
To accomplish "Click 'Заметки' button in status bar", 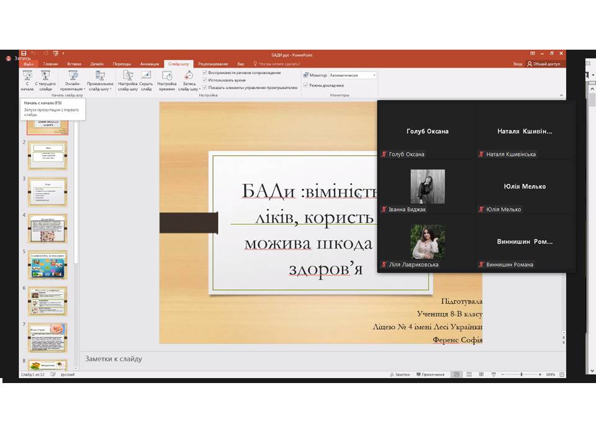I will 400,374.
